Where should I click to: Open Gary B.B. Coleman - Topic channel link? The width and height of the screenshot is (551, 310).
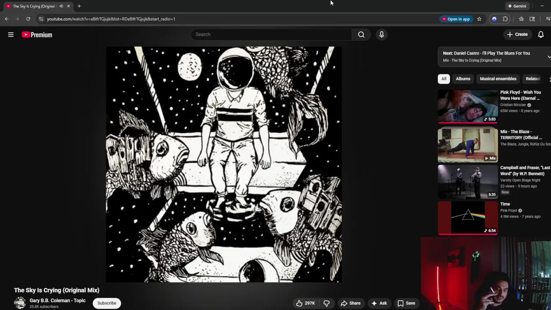(x=57, y=301)
